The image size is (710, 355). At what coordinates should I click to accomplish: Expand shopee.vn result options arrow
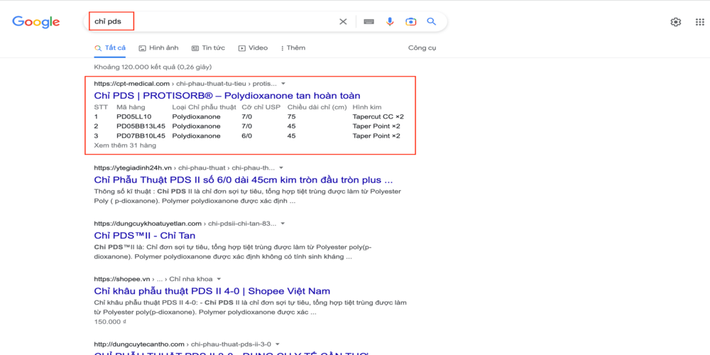pos(218,279)
